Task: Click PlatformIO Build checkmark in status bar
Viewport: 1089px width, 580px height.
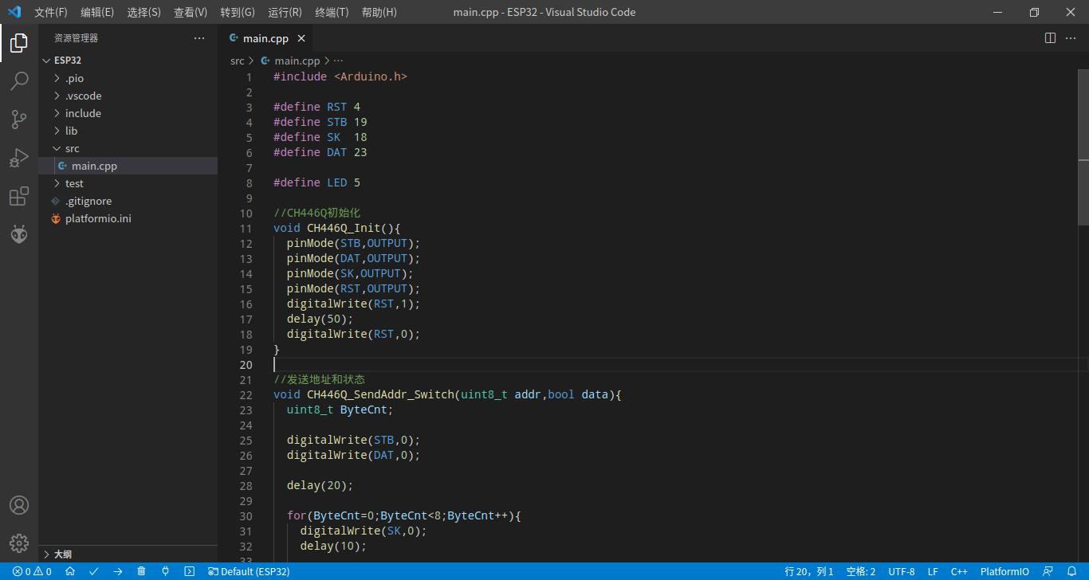Action: click(94, 571)
